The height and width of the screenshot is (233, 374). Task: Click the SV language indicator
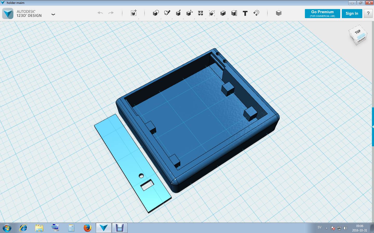tap(319, 227)
